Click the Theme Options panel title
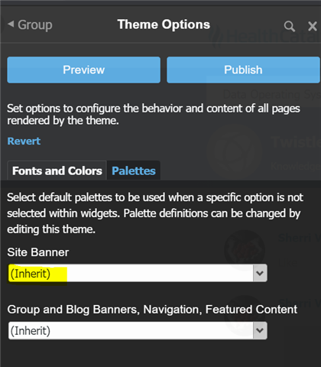Viewport: 321px width, 367px height. pyautogui.click(x=164, y=24)
